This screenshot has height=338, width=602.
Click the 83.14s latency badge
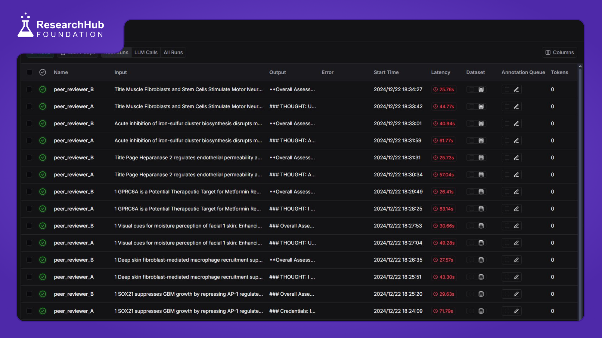pyautogui.click(x=443, y=209)
